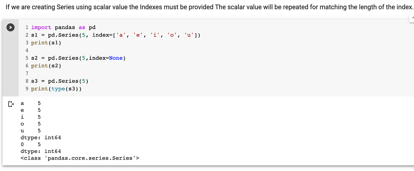Click the description paragraph about scalar value
The width and height of the screenshot is (414, 171).
210,7
